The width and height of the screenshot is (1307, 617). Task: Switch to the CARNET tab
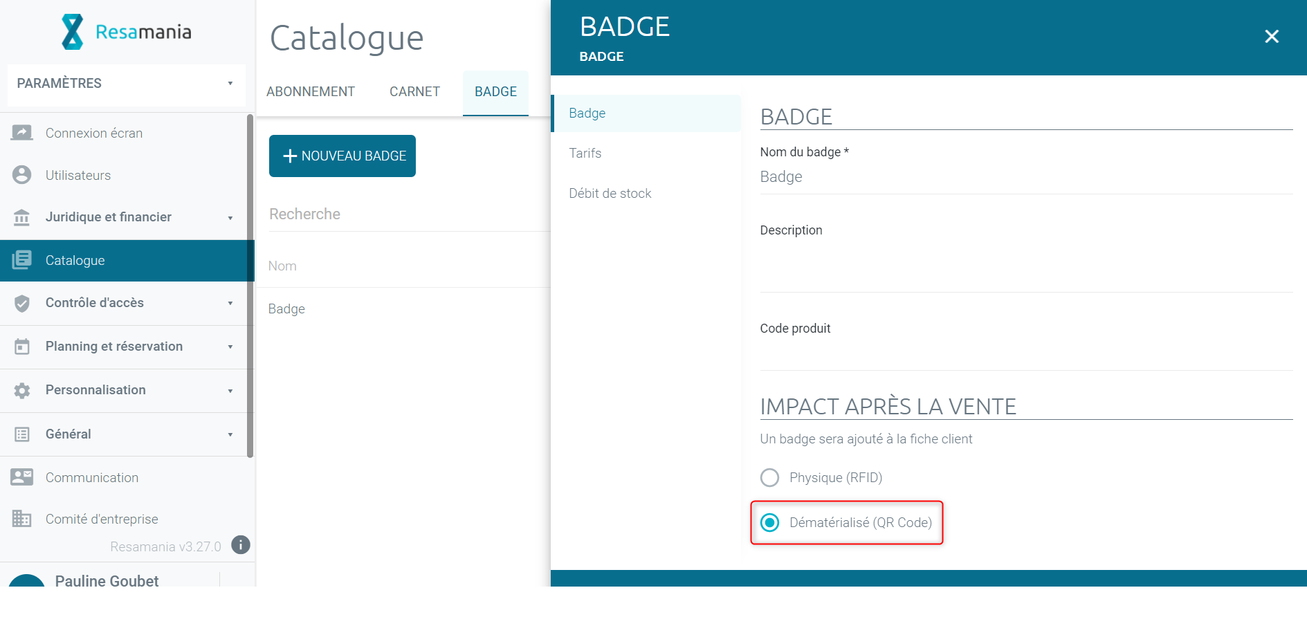coord(414,92)
